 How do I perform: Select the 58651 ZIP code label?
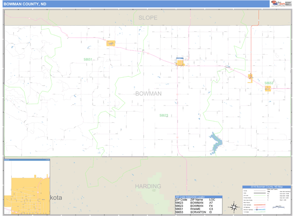click(x=87, y=60)
